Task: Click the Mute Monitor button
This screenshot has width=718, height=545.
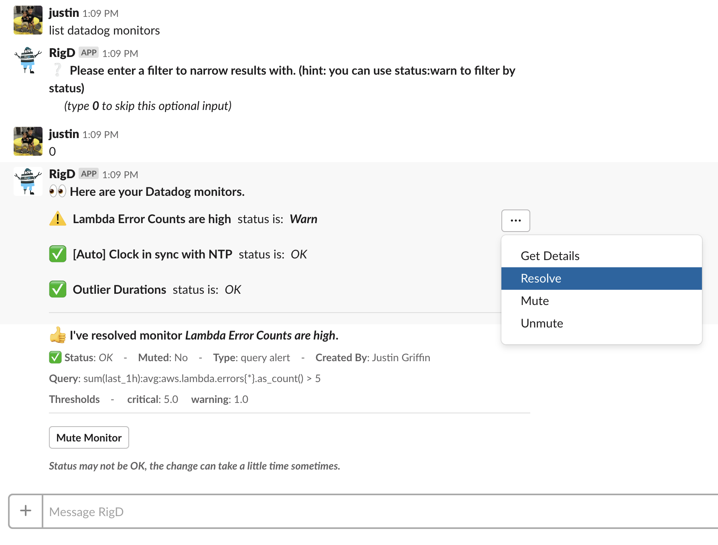Action: [x=89, y=437]
